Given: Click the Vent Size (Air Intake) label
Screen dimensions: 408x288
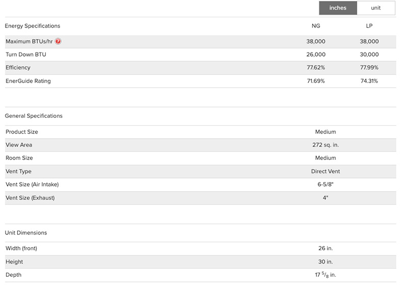Looking at the screenshot, I should tap(36, 185).
